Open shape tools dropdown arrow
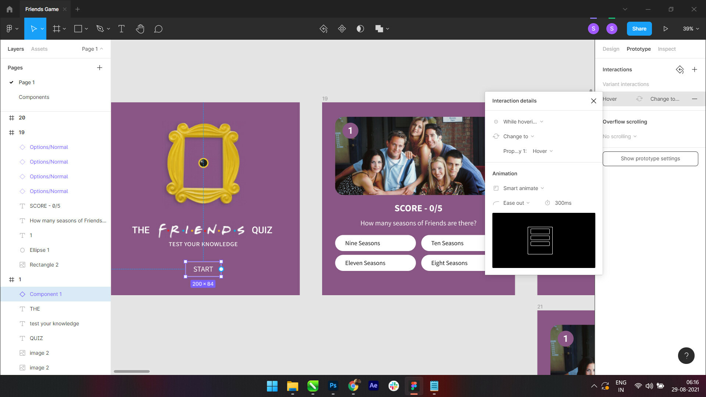Viewport: 706px width, 397px height. (86, 29)
